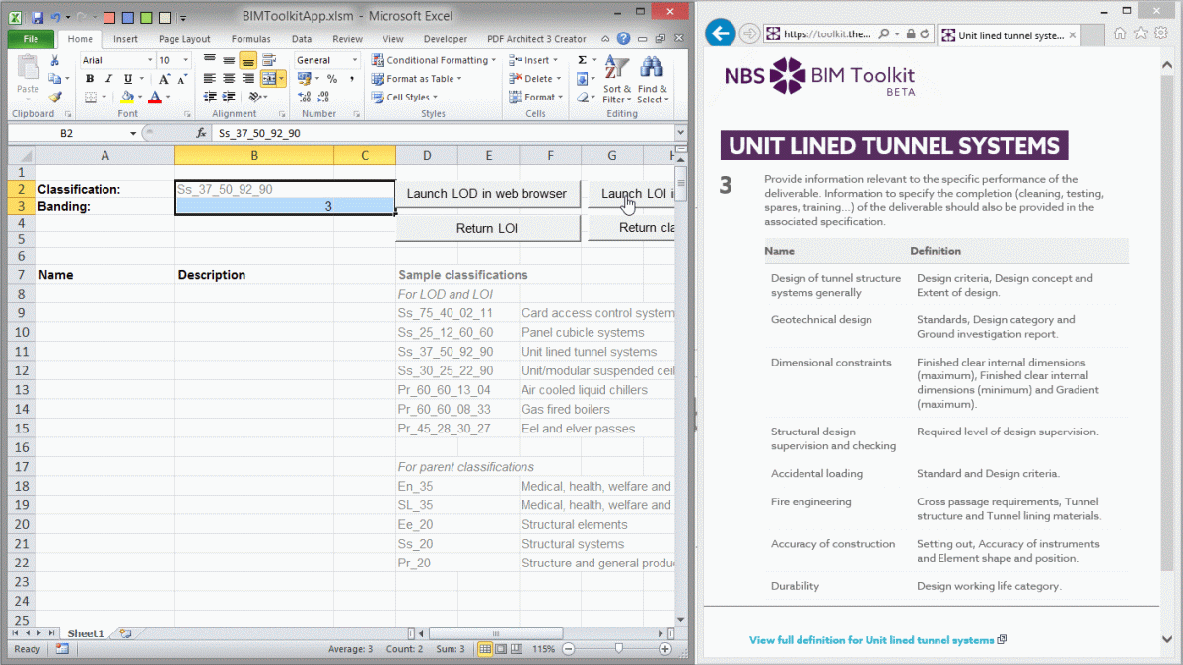The image size is (1183, 665).
Task: Switch to the Formulas ribbon tab
Action: 250,39
